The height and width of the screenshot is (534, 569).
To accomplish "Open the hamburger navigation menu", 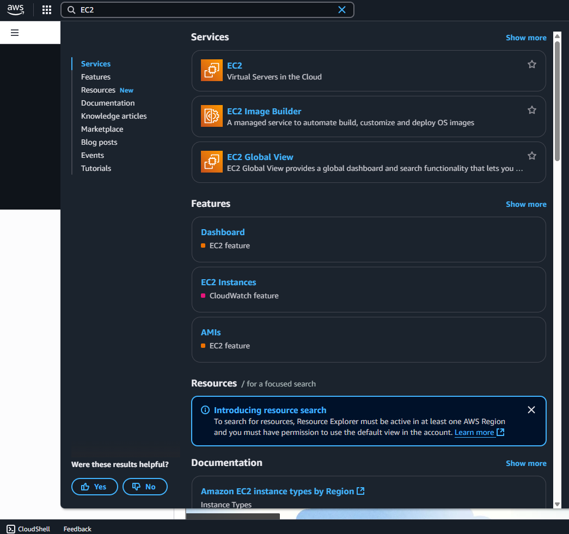I will [14, 32].
